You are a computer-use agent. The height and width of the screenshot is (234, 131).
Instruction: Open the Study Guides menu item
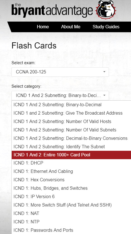[x=106, y=27]
